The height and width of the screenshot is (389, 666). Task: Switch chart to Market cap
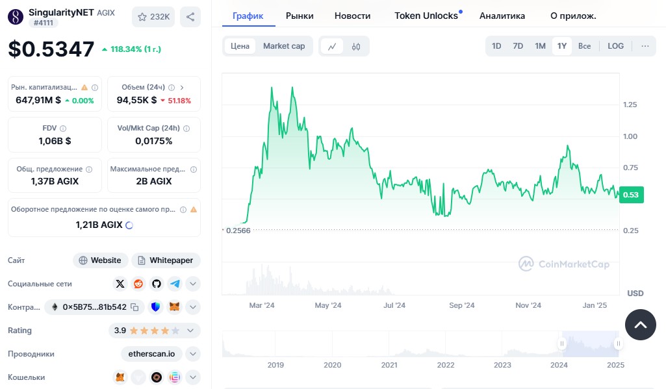tap(284, 46)
